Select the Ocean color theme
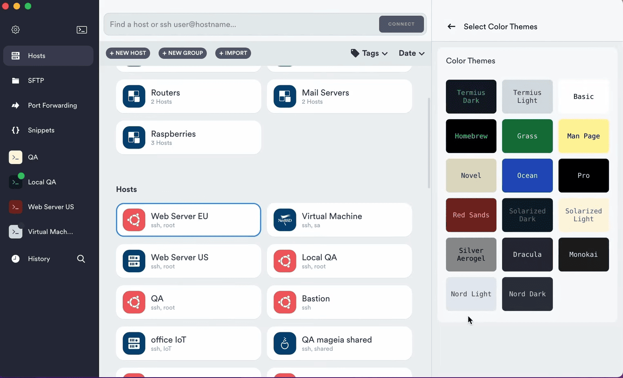Screen dimensions: 623x378 [527, 176]
